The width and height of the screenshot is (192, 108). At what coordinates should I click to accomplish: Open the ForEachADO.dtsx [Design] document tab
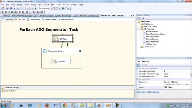pyautogui.click(x=22, y=16)
